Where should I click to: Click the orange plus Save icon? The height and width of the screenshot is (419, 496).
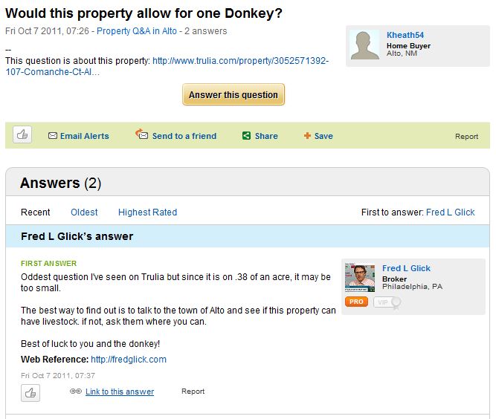click(x=307, y=136)
